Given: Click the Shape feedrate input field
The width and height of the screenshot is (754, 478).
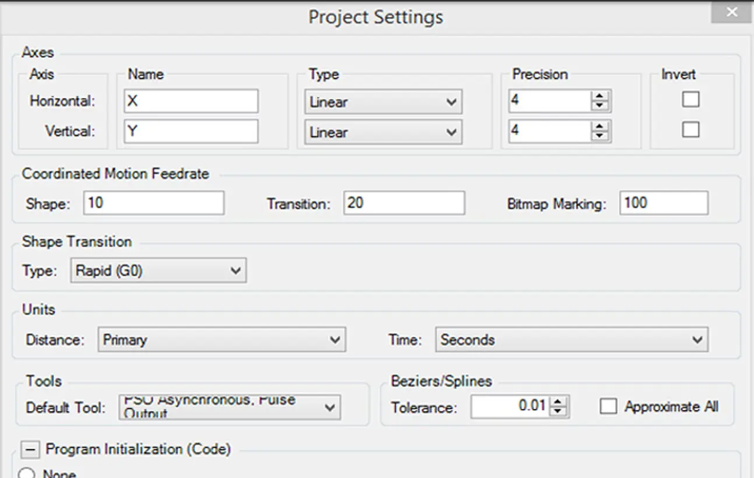Looking at the screenshot, I should [153, 203].
